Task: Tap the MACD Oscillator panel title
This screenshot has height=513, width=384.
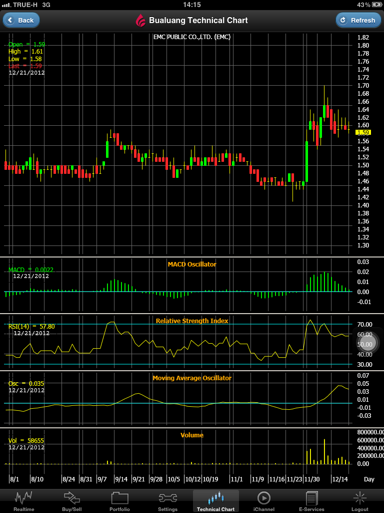Action: point(192,264)
